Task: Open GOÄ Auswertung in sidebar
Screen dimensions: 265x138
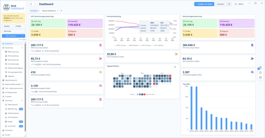Action: click(x=13, y=60)
